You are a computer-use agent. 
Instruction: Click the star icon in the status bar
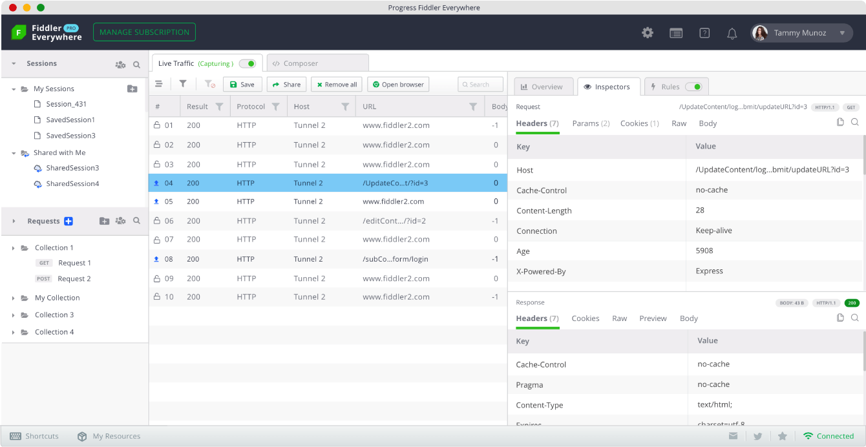[x=782, y=436]
